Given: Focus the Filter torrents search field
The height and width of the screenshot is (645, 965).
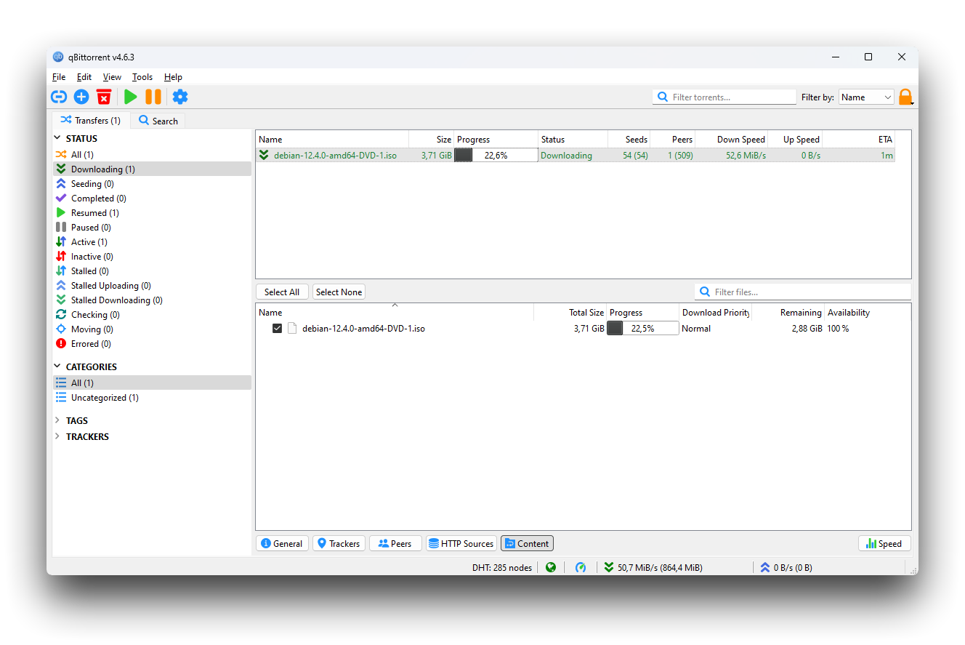Looking at the screenshot, I should [724, 97].
